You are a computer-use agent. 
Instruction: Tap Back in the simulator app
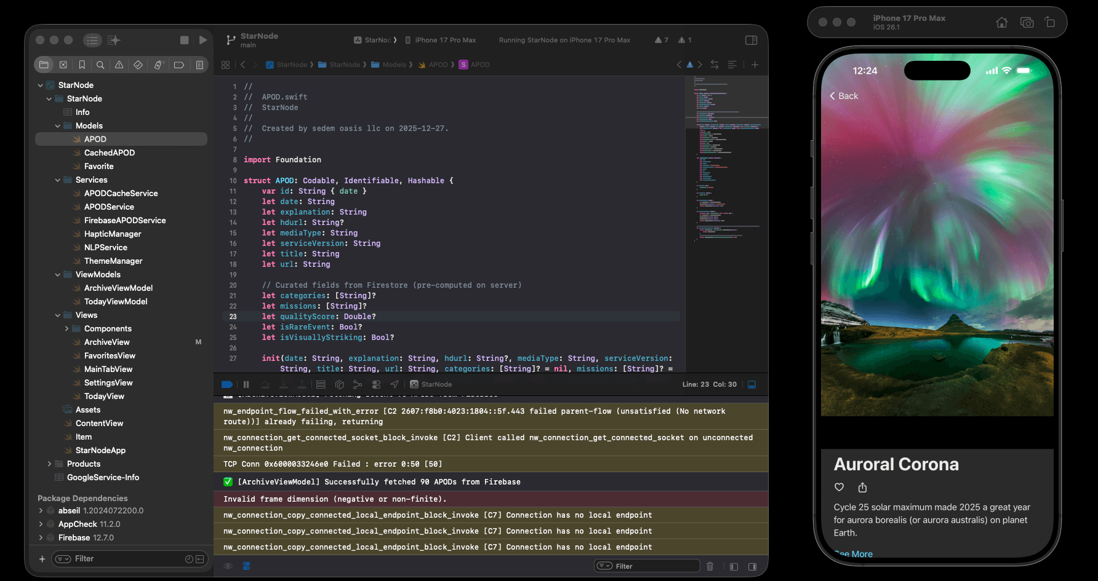(x=844, y=96)
